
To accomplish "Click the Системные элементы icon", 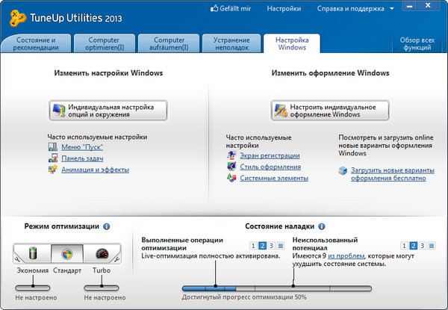I will tap(231, 178).
